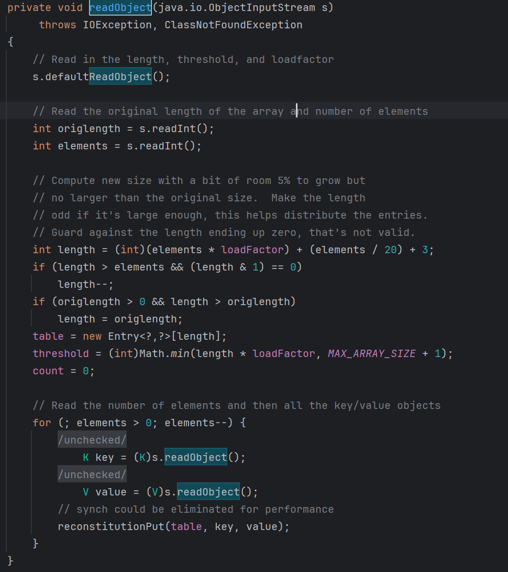508x572 pixels.
Task: Click the elements variable declaration
Action: tap(83, 146)
